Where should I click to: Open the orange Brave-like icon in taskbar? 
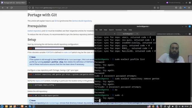[x=22, y=106]
